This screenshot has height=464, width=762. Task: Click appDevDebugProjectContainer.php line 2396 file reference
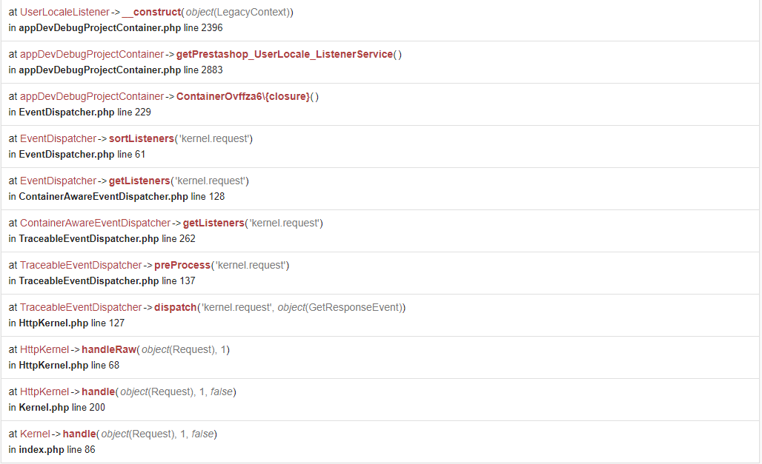(121, 27)
